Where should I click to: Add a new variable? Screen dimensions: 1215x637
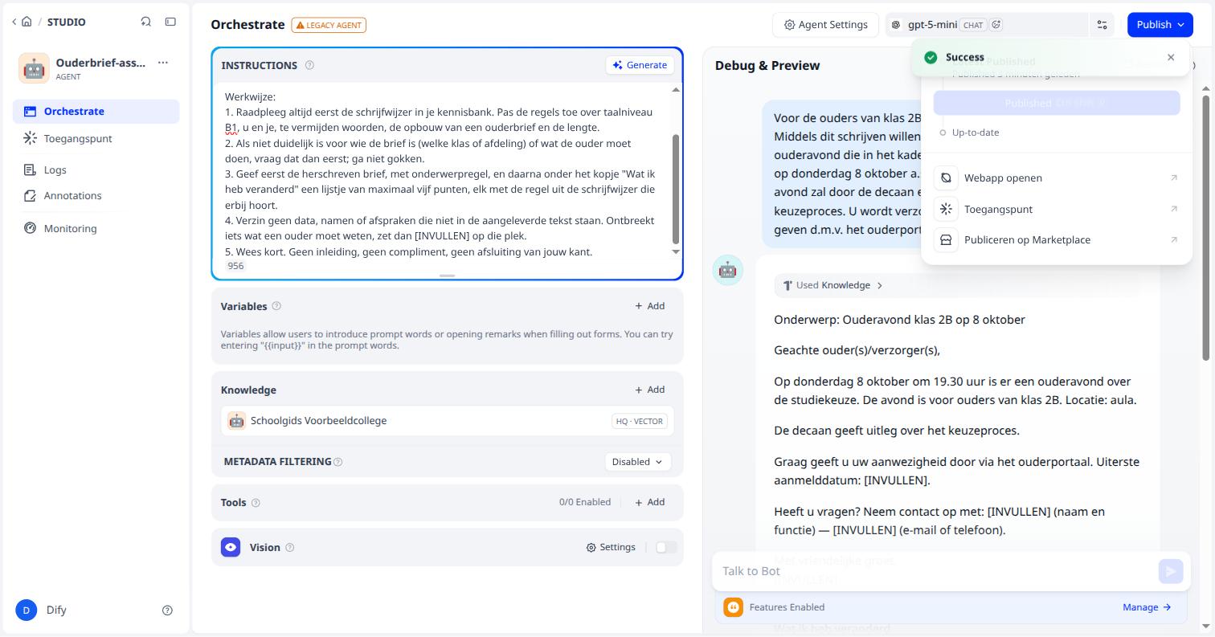coord(650,306)
